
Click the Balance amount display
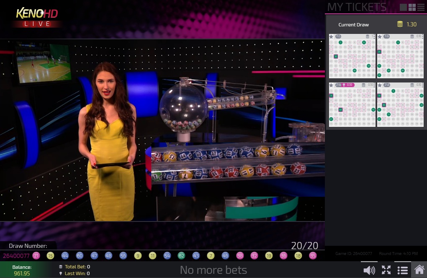coord(21,273)
